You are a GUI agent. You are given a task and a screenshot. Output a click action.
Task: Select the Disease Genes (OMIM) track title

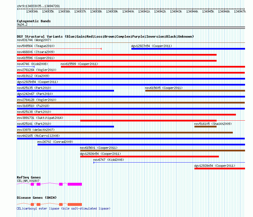pyautogui.click(x=37, y=198)
